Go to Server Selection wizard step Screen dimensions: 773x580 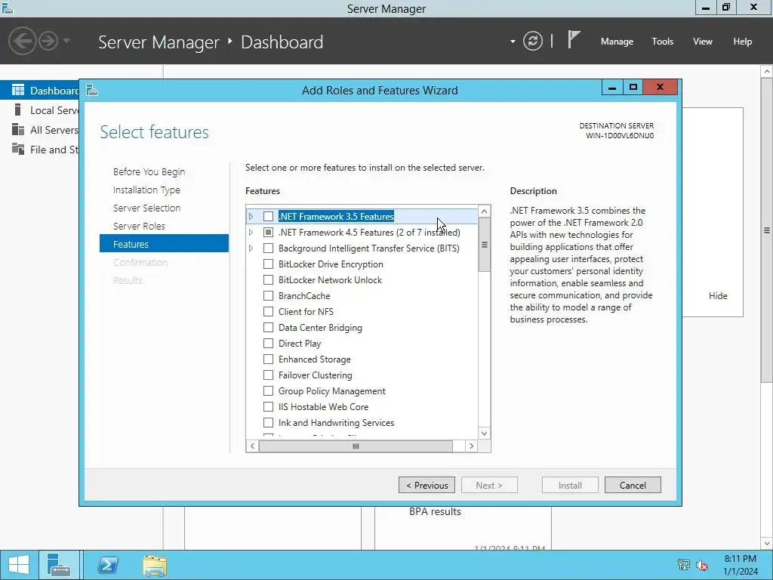(x=147, y=208)
